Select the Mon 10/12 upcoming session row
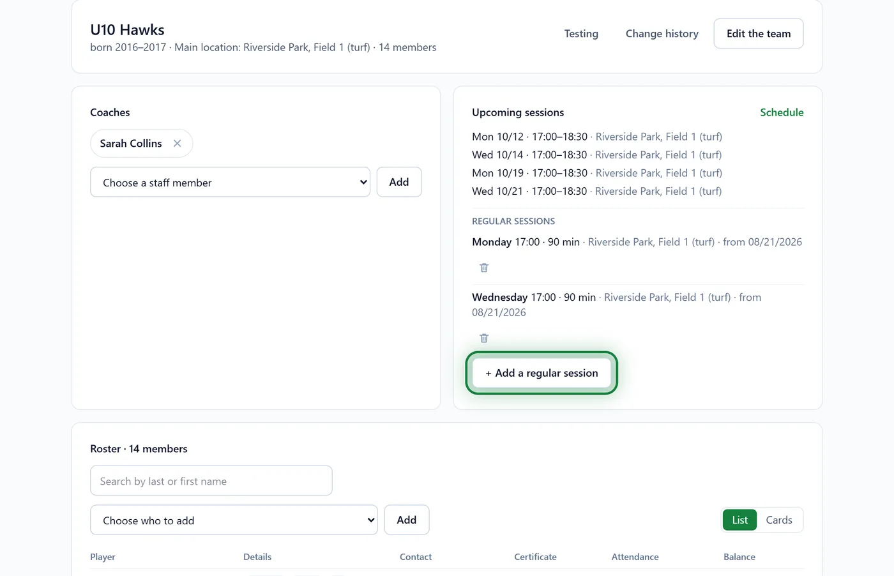This screenshot has width=894, height=576. [x=597, y=137]
